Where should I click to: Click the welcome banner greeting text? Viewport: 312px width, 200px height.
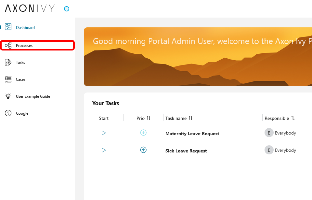202,41
